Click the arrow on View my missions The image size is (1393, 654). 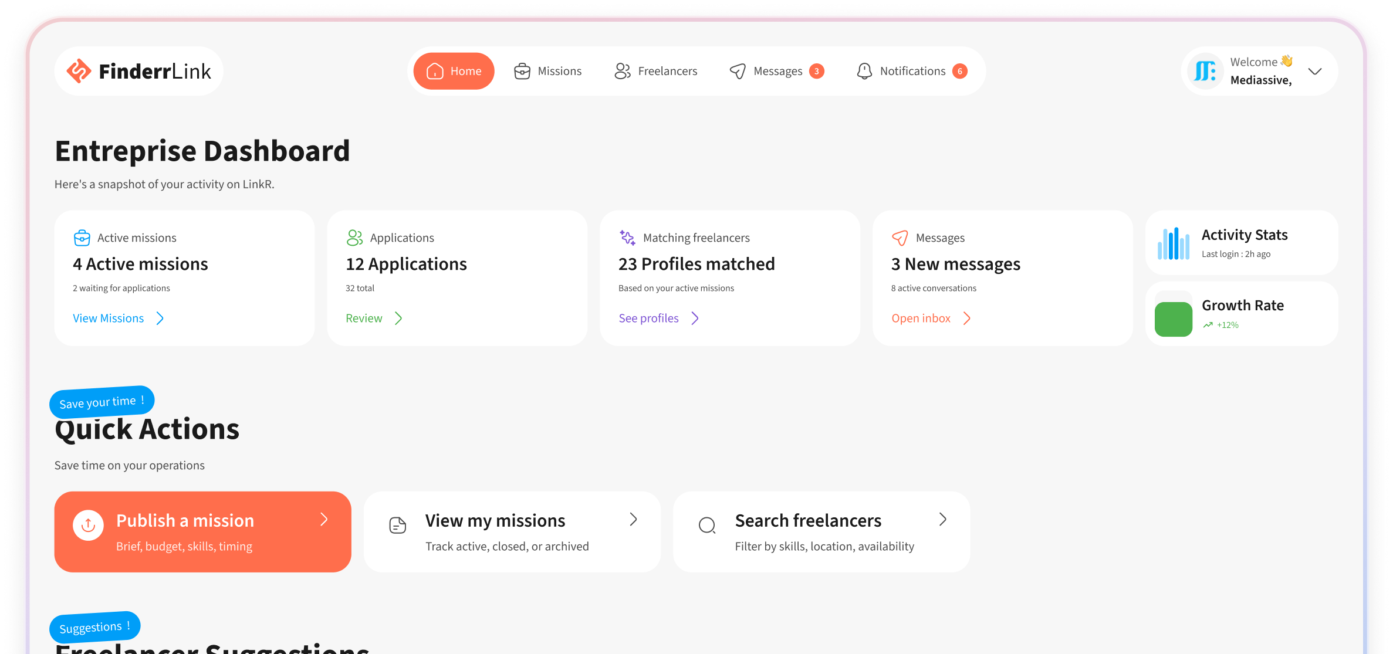634,519
